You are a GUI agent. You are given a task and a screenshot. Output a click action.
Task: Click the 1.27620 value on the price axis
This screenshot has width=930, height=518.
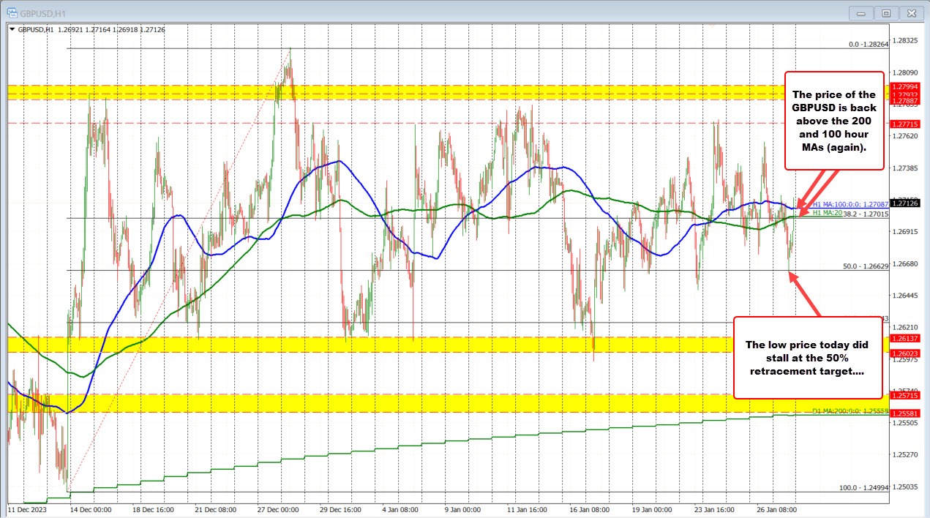907,136
